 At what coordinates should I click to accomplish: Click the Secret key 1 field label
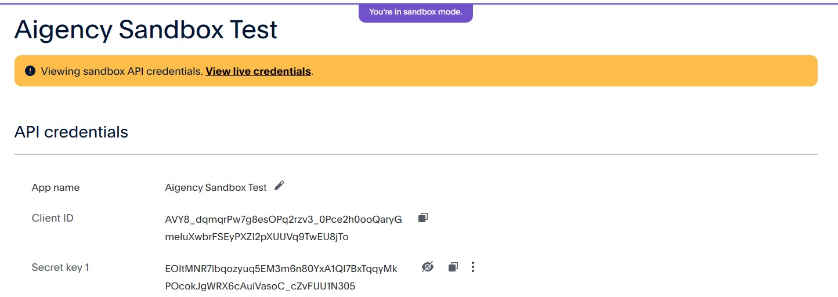click(x=60, y=267)
